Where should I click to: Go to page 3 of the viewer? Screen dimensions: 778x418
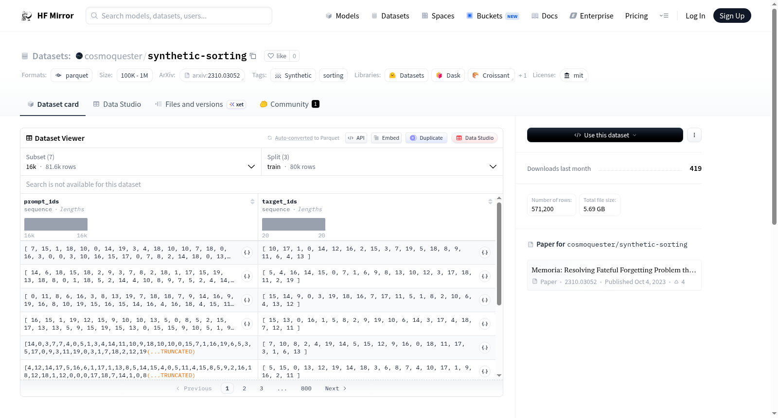(x=261, y=388)
